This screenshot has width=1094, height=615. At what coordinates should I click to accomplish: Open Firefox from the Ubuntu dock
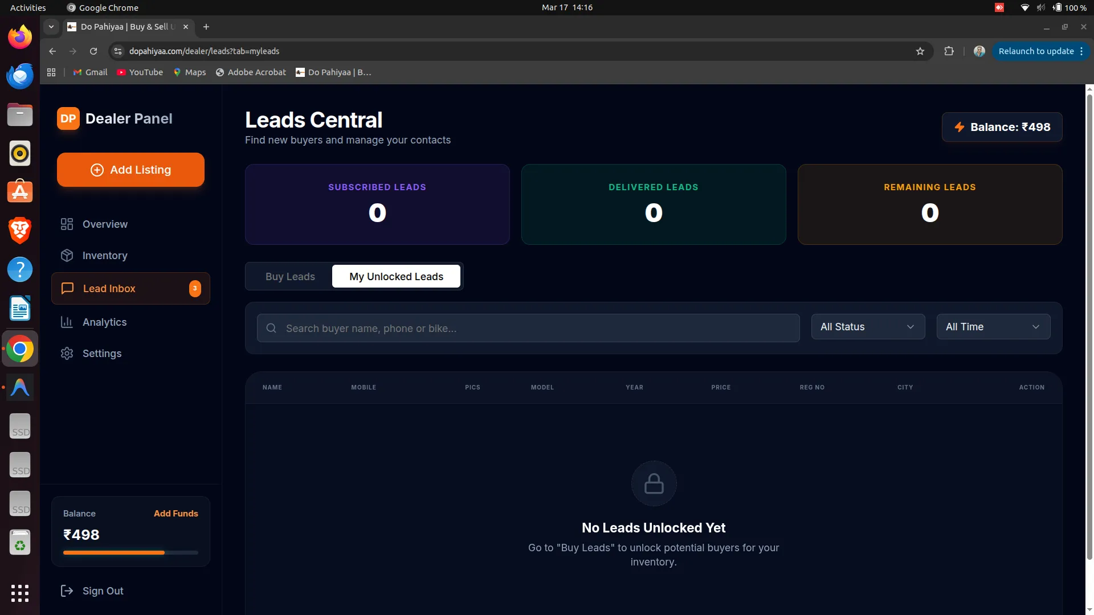(20, 37)
